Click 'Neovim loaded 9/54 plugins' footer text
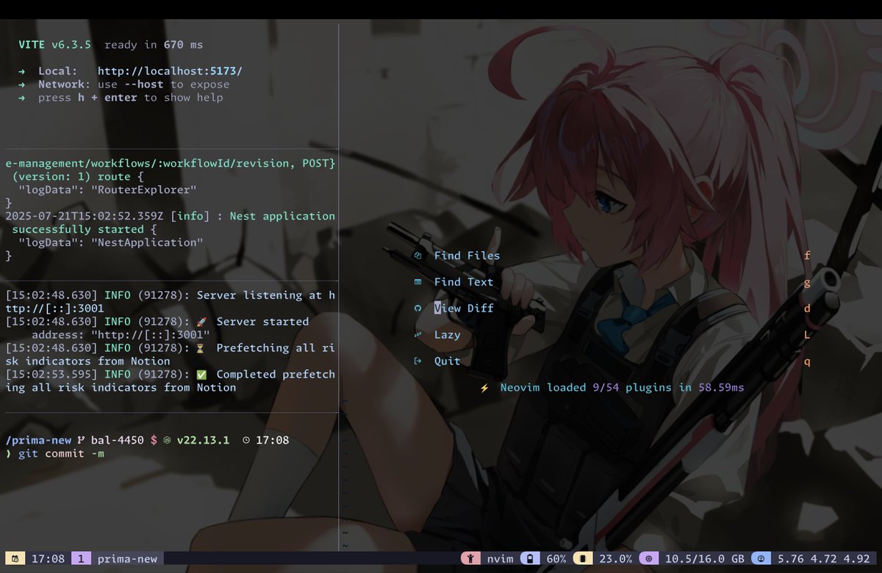Screen dimensions: 882x573 click(x=586, y=387)
